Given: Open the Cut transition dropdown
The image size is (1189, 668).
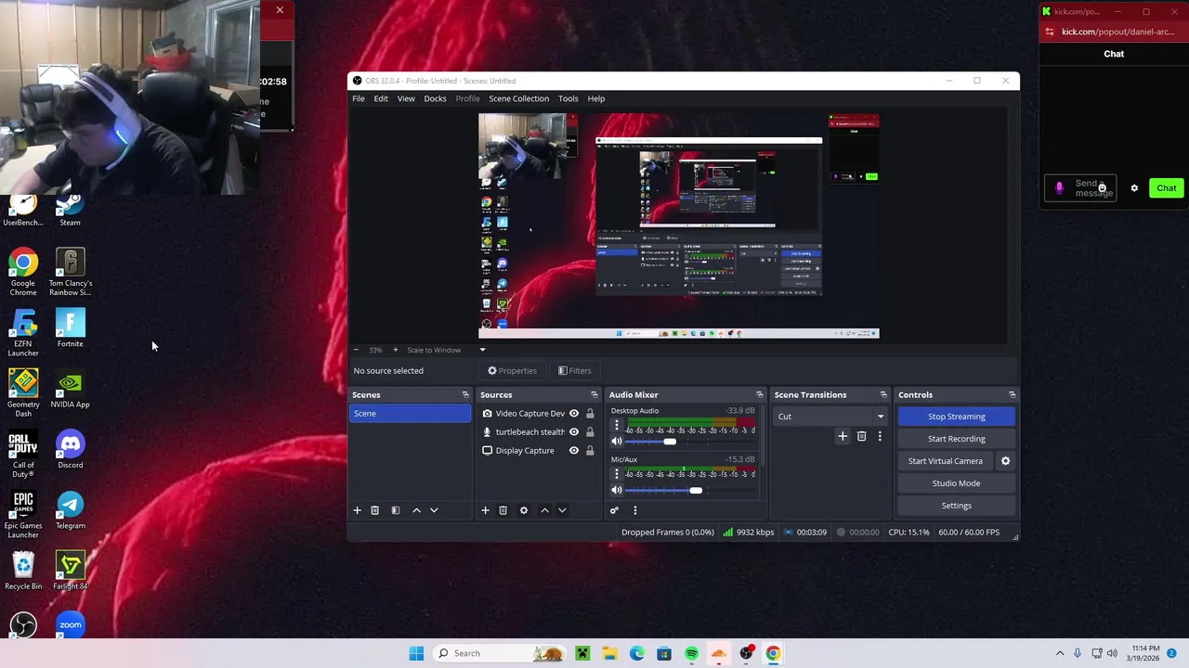Looking at the screenshot, I should (x=830, y=417).
